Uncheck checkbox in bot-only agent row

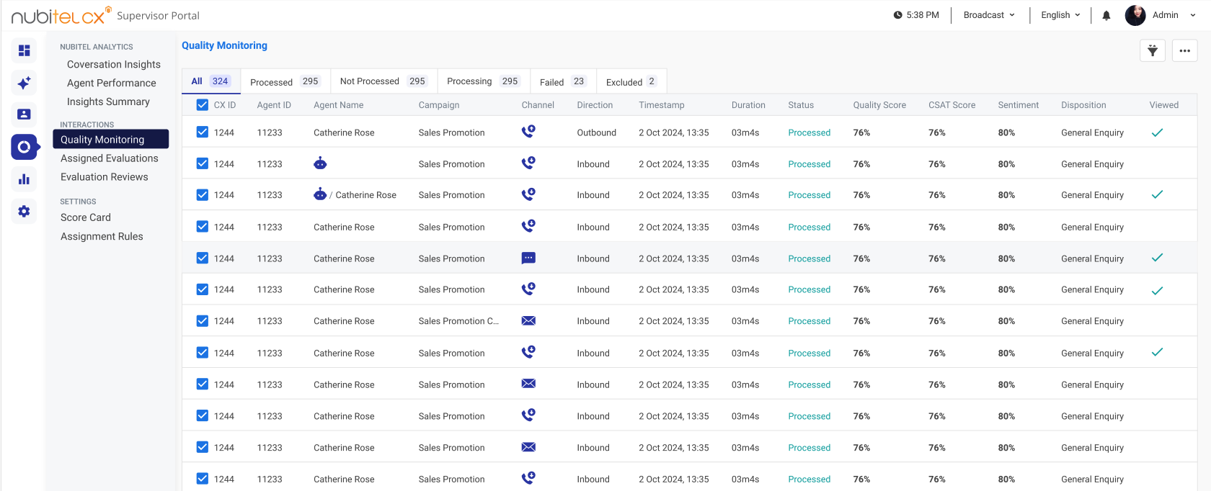tap(203, 163)
